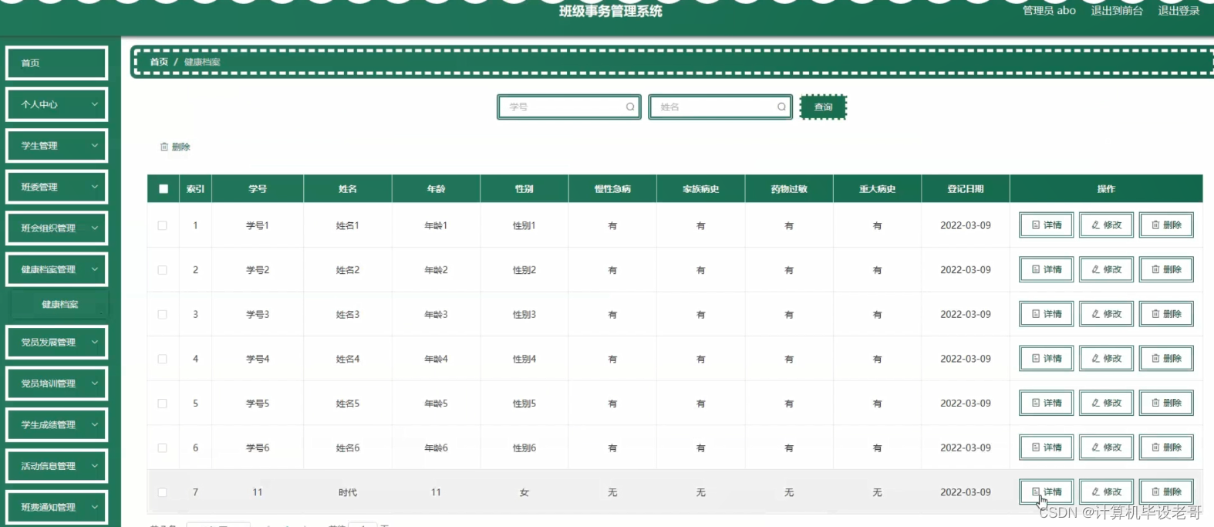Screen dimensions: 1214x527
Task: Expand 班会组织管理 sidebar menu
Action: 56,228
